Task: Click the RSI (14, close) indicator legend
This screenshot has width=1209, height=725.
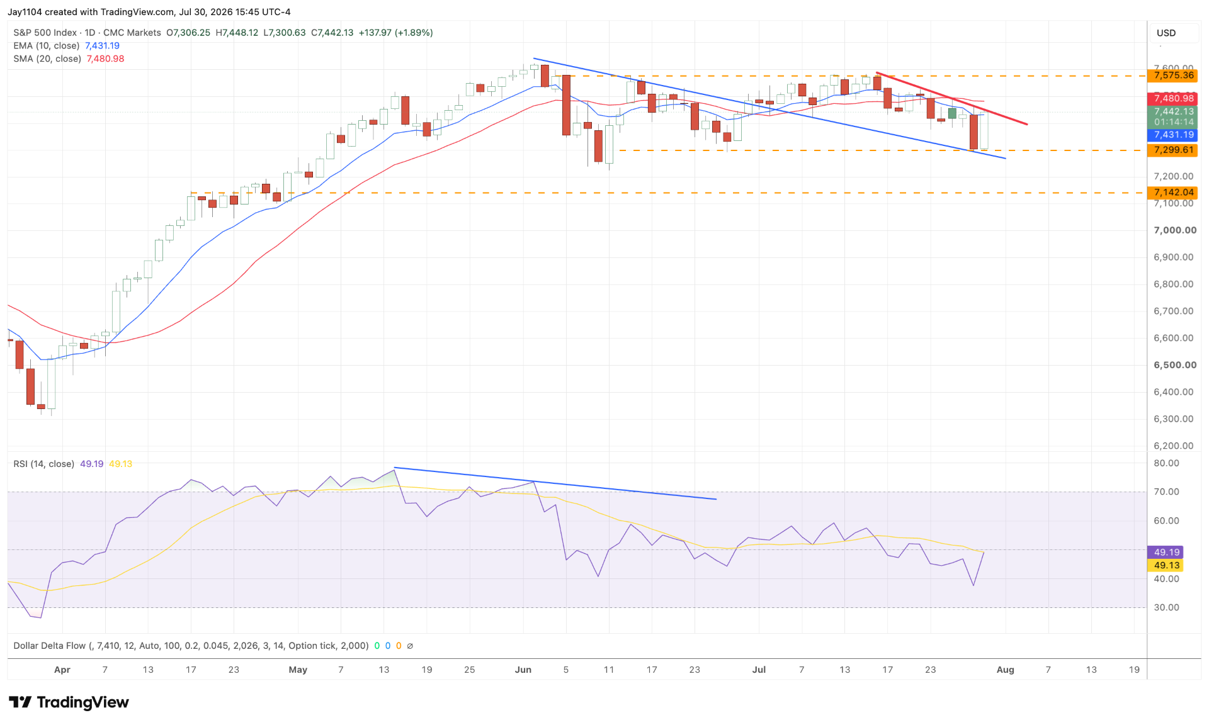Action: [x=44, y=464]
